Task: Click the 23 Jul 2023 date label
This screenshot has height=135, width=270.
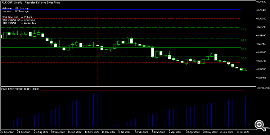Action: 243,132
